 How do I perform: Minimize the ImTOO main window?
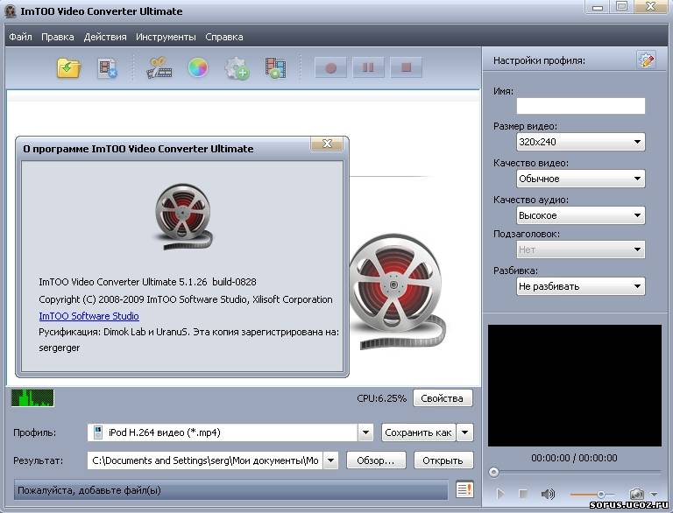point(597,6)
